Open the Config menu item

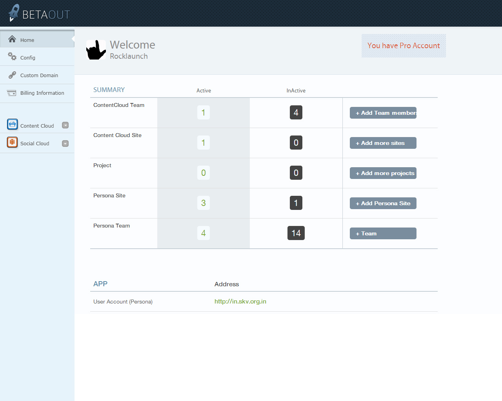pos(37,57)
